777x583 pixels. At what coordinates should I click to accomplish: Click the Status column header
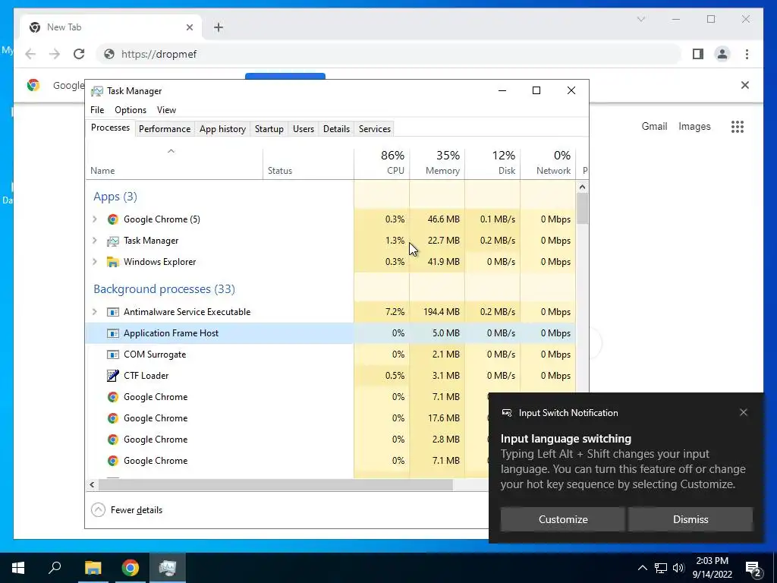(308, 162)
